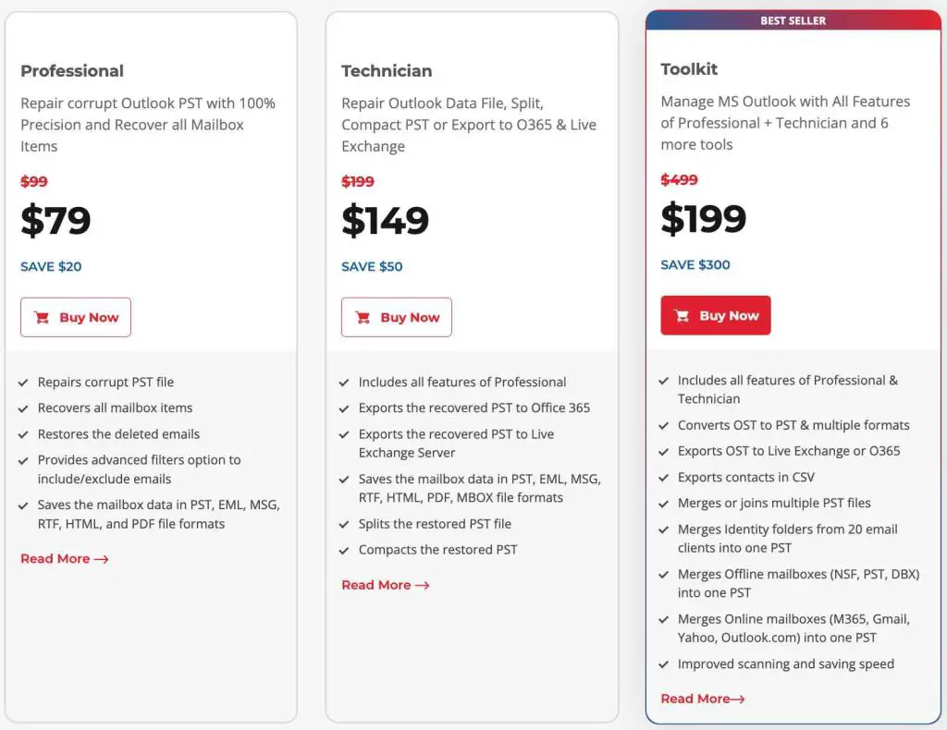This screenshot has width=947, height=730.
Task: Buy the Technician plan for $149
Action: 396,317
